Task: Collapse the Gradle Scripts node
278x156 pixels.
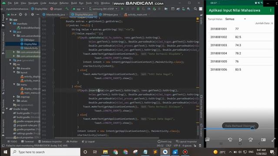Action: [x=7, y=109]
